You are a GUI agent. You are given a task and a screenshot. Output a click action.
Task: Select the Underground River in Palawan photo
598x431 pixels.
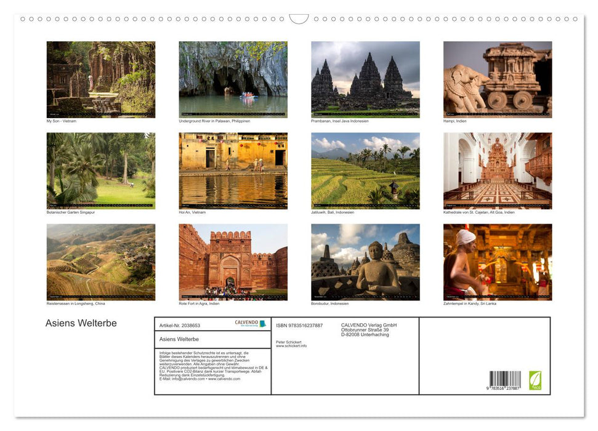[233, 79]
